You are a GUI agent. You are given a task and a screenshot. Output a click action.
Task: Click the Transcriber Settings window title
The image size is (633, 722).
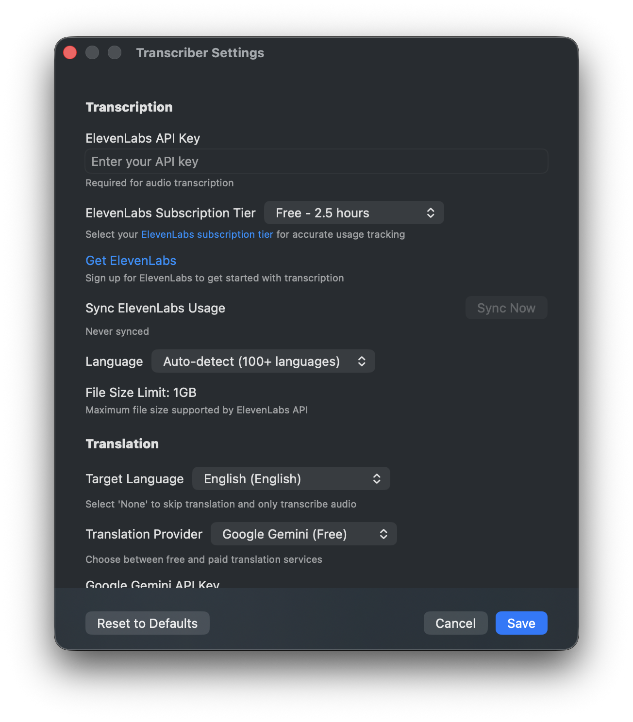tap(200, 53)
